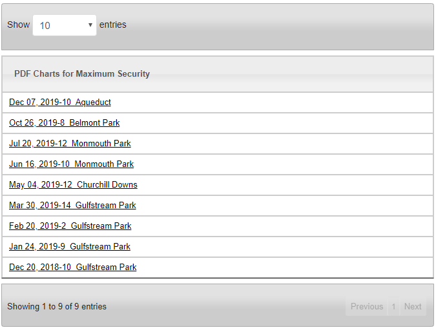436x330 pixels.
Task: Open the Show entries count dropdown
Action: point(63,26)
